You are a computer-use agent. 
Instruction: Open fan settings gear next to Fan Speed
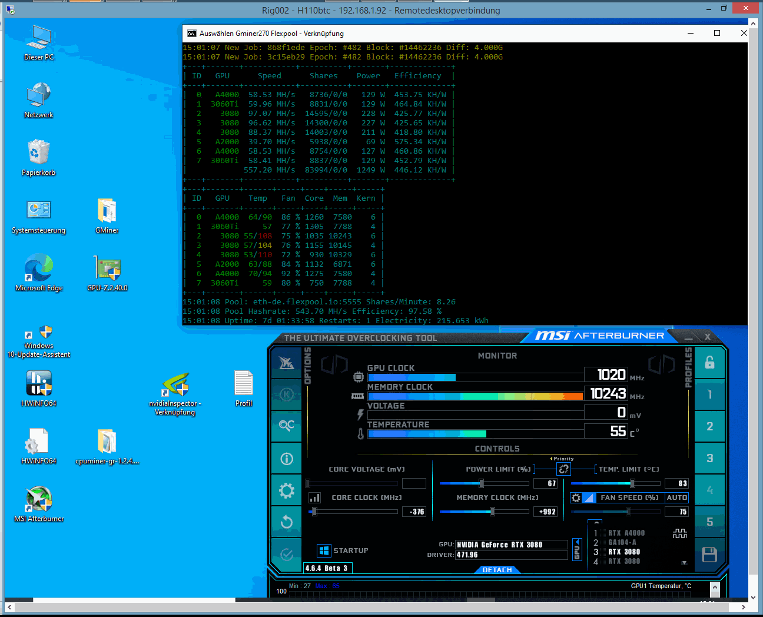pos(576,498)
